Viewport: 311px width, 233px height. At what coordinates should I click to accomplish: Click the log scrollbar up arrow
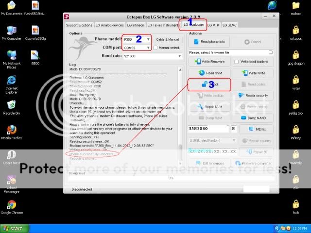[180, 69]
